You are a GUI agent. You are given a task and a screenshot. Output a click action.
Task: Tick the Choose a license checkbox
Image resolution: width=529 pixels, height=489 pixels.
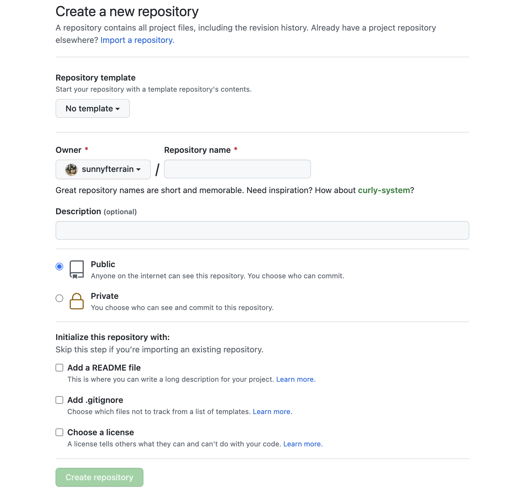pos(59,432)
